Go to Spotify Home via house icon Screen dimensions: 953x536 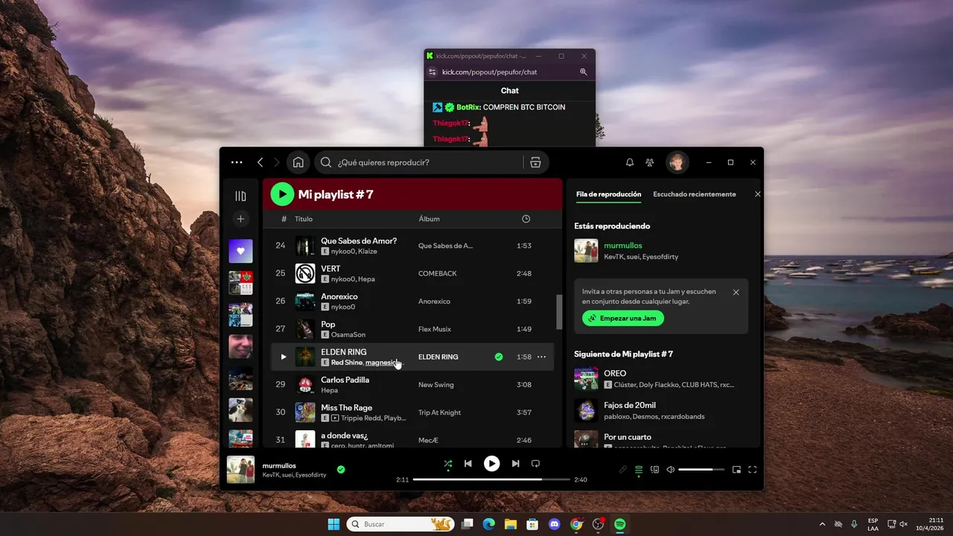tap(298, 162)
